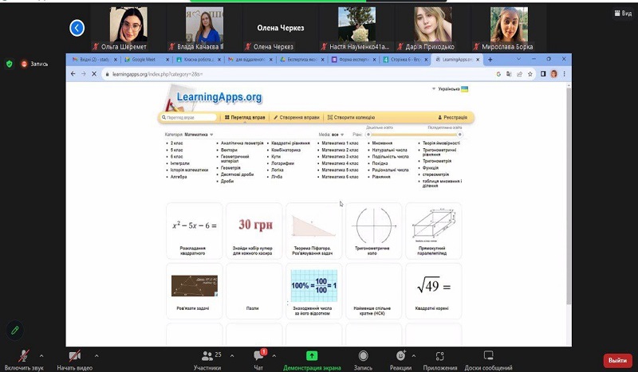Image resolution: width=638 pixels, height=372 pixels.
Task: Open the Інтеграли subcategory link
Action: coord(180,163)
